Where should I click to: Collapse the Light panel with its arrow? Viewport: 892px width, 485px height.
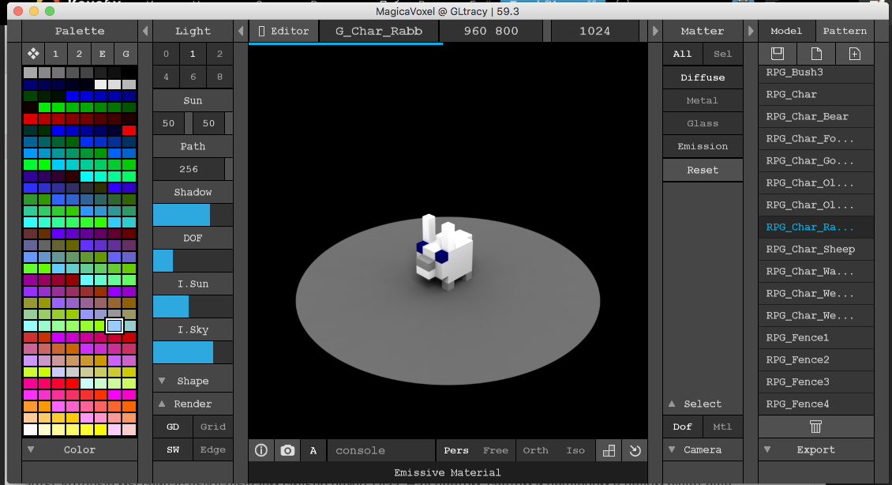[241, 31]
